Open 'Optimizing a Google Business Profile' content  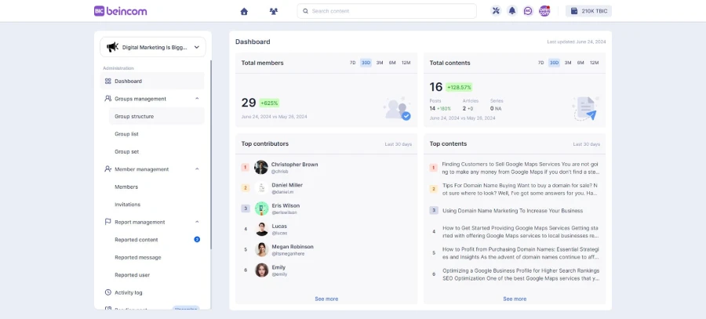coord(521,274)
